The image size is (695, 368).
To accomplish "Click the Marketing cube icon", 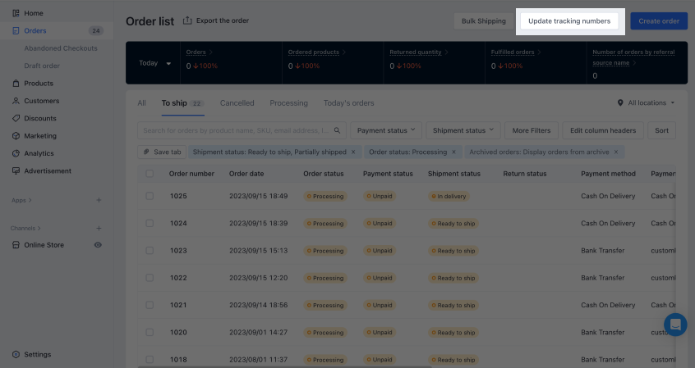I will (x=16, y=136).
